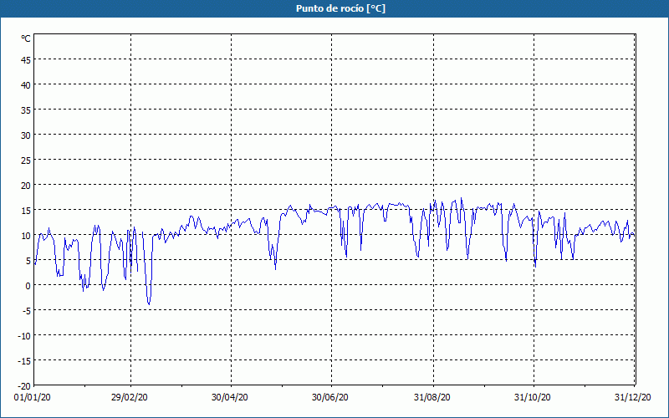Click the 29/02/20 date label
The image size is (669, 418).
click(x=130, y=397)
